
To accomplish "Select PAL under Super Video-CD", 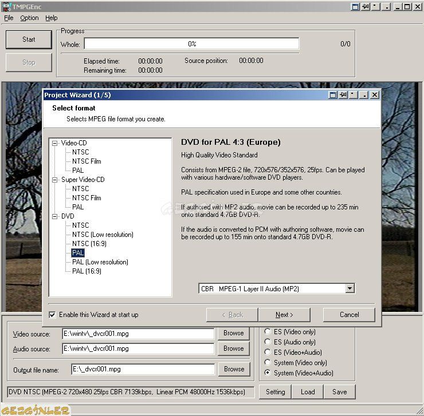I will coord(78,207).
